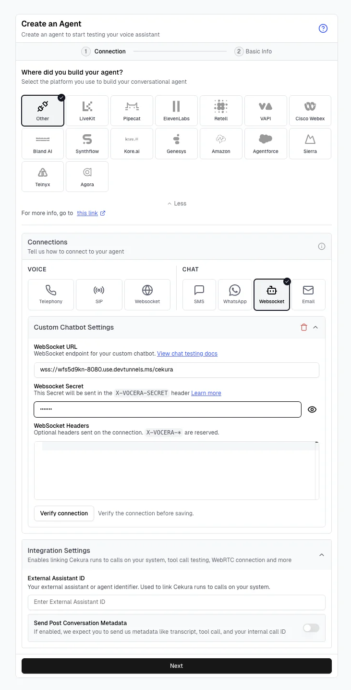Image resolution: width=351 pixels, height=690 pixels.
Task: Select the ElevenLabs platform card
Action: coord(176,111)
